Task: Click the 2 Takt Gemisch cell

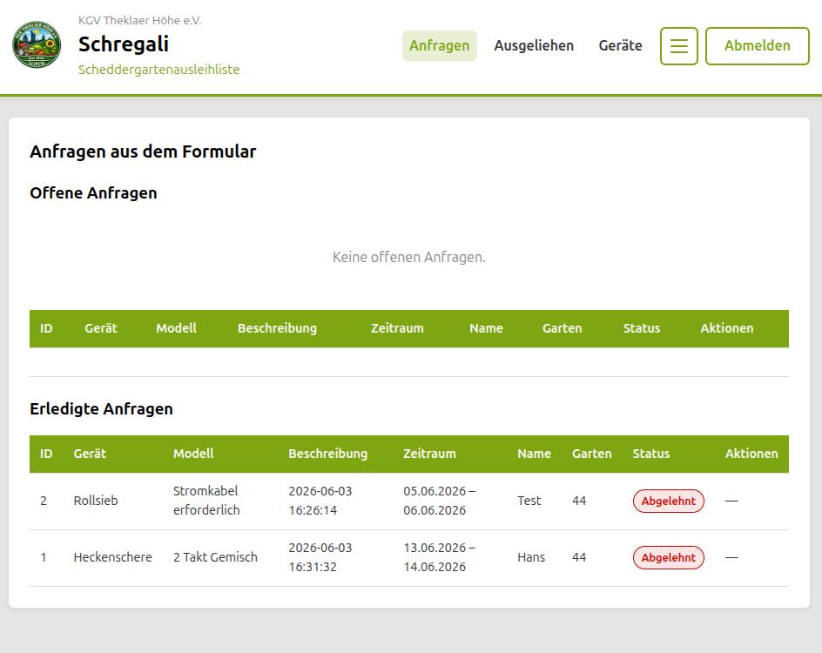Action: (x=215, y=557)
